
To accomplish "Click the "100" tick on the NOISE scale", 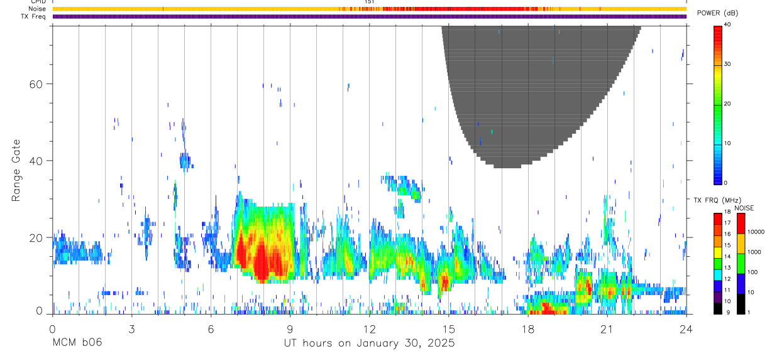I will [x=753, y=272].
